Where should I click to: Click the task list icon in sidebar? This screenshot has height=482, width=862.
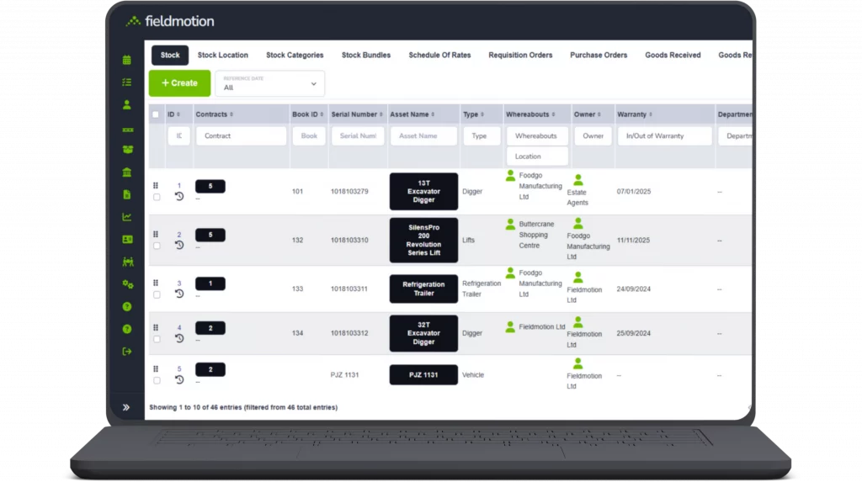click(127, 82)
